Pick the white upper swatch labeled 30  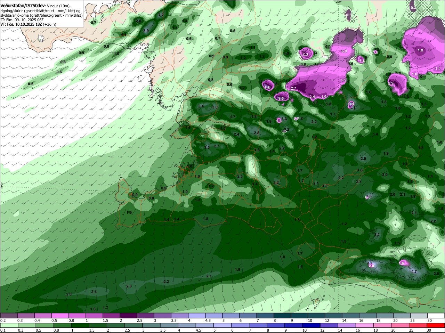436,315
